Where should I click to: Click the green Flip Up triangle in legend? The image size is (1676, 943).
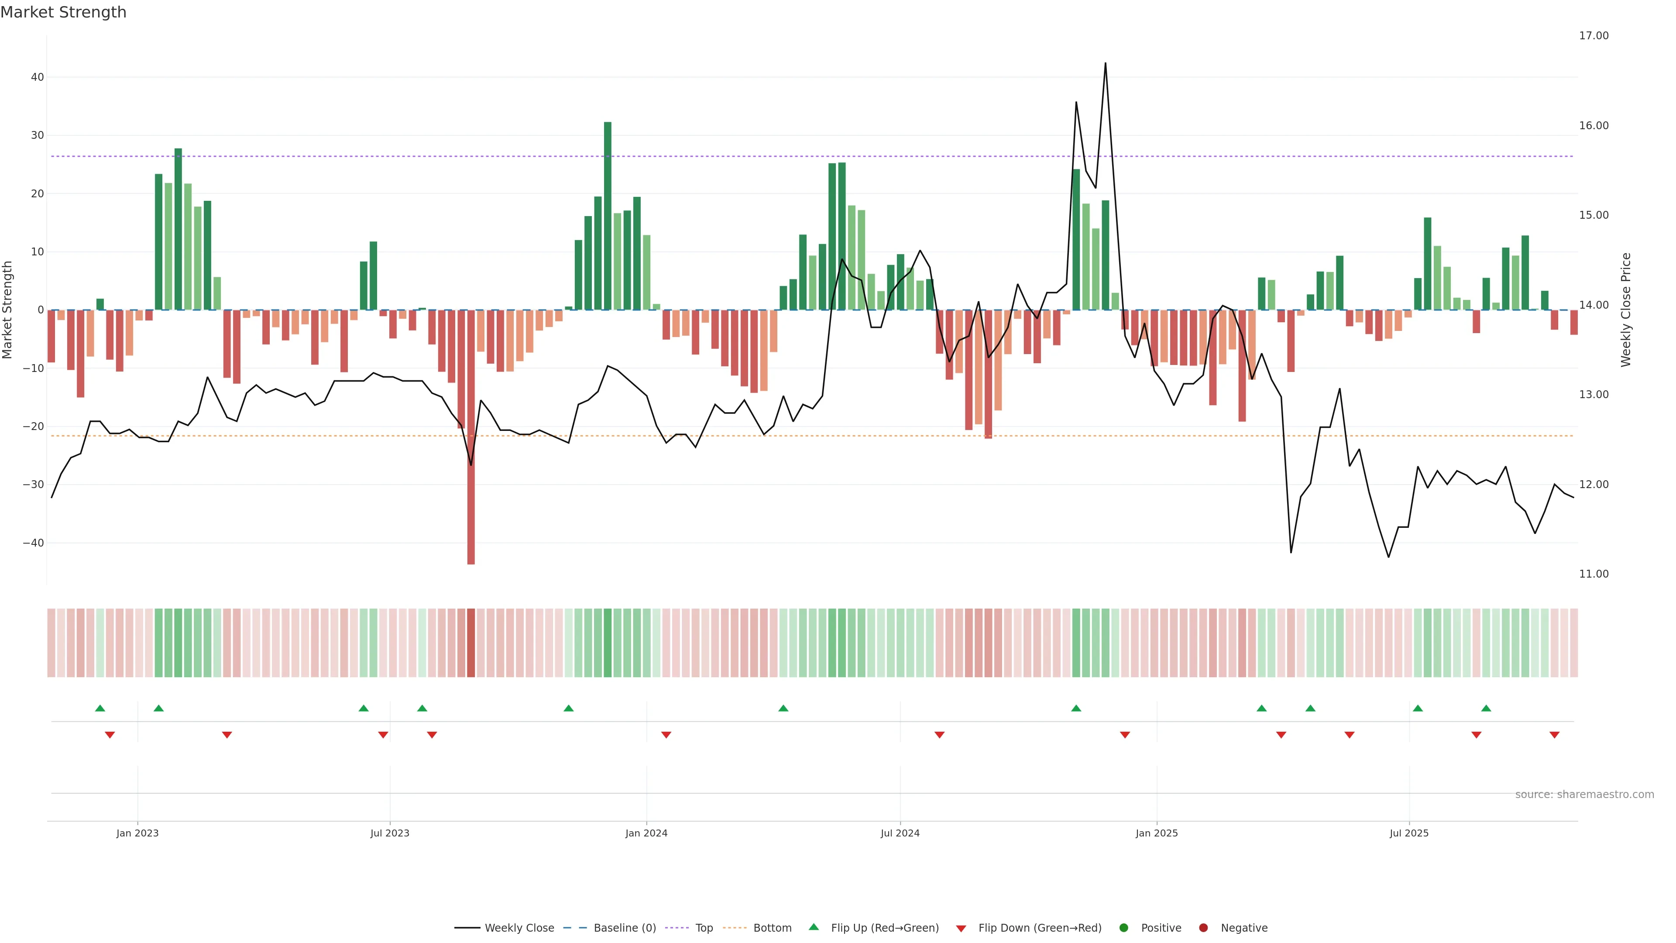[x=813, y=927]
